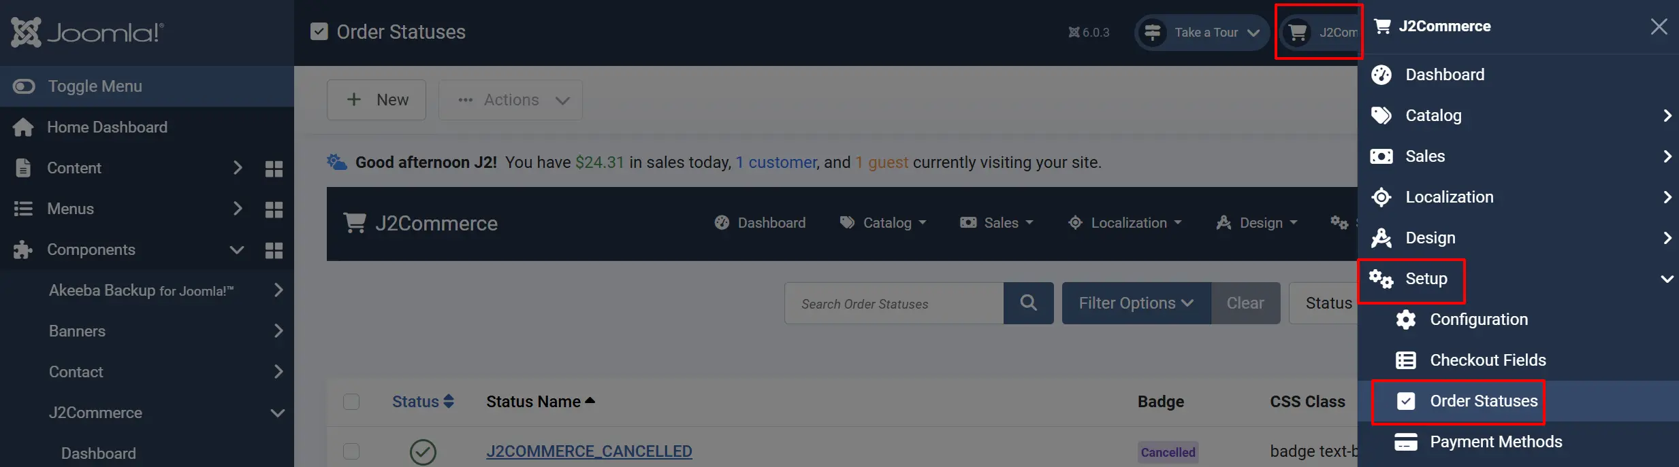Click the Search Order Statuses field
Viewport: 1679px width, 467px height.
894,303
